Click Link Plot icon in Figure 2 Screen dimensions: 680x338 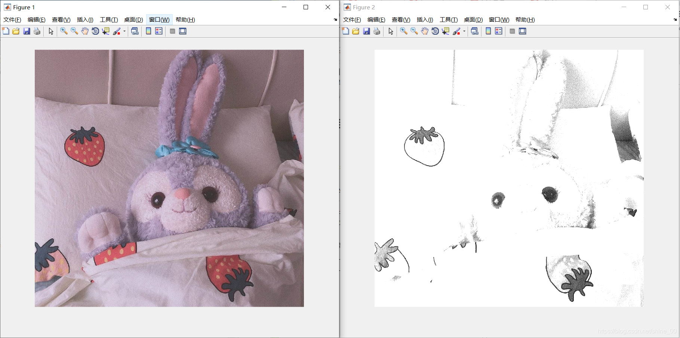click(475, 31)
